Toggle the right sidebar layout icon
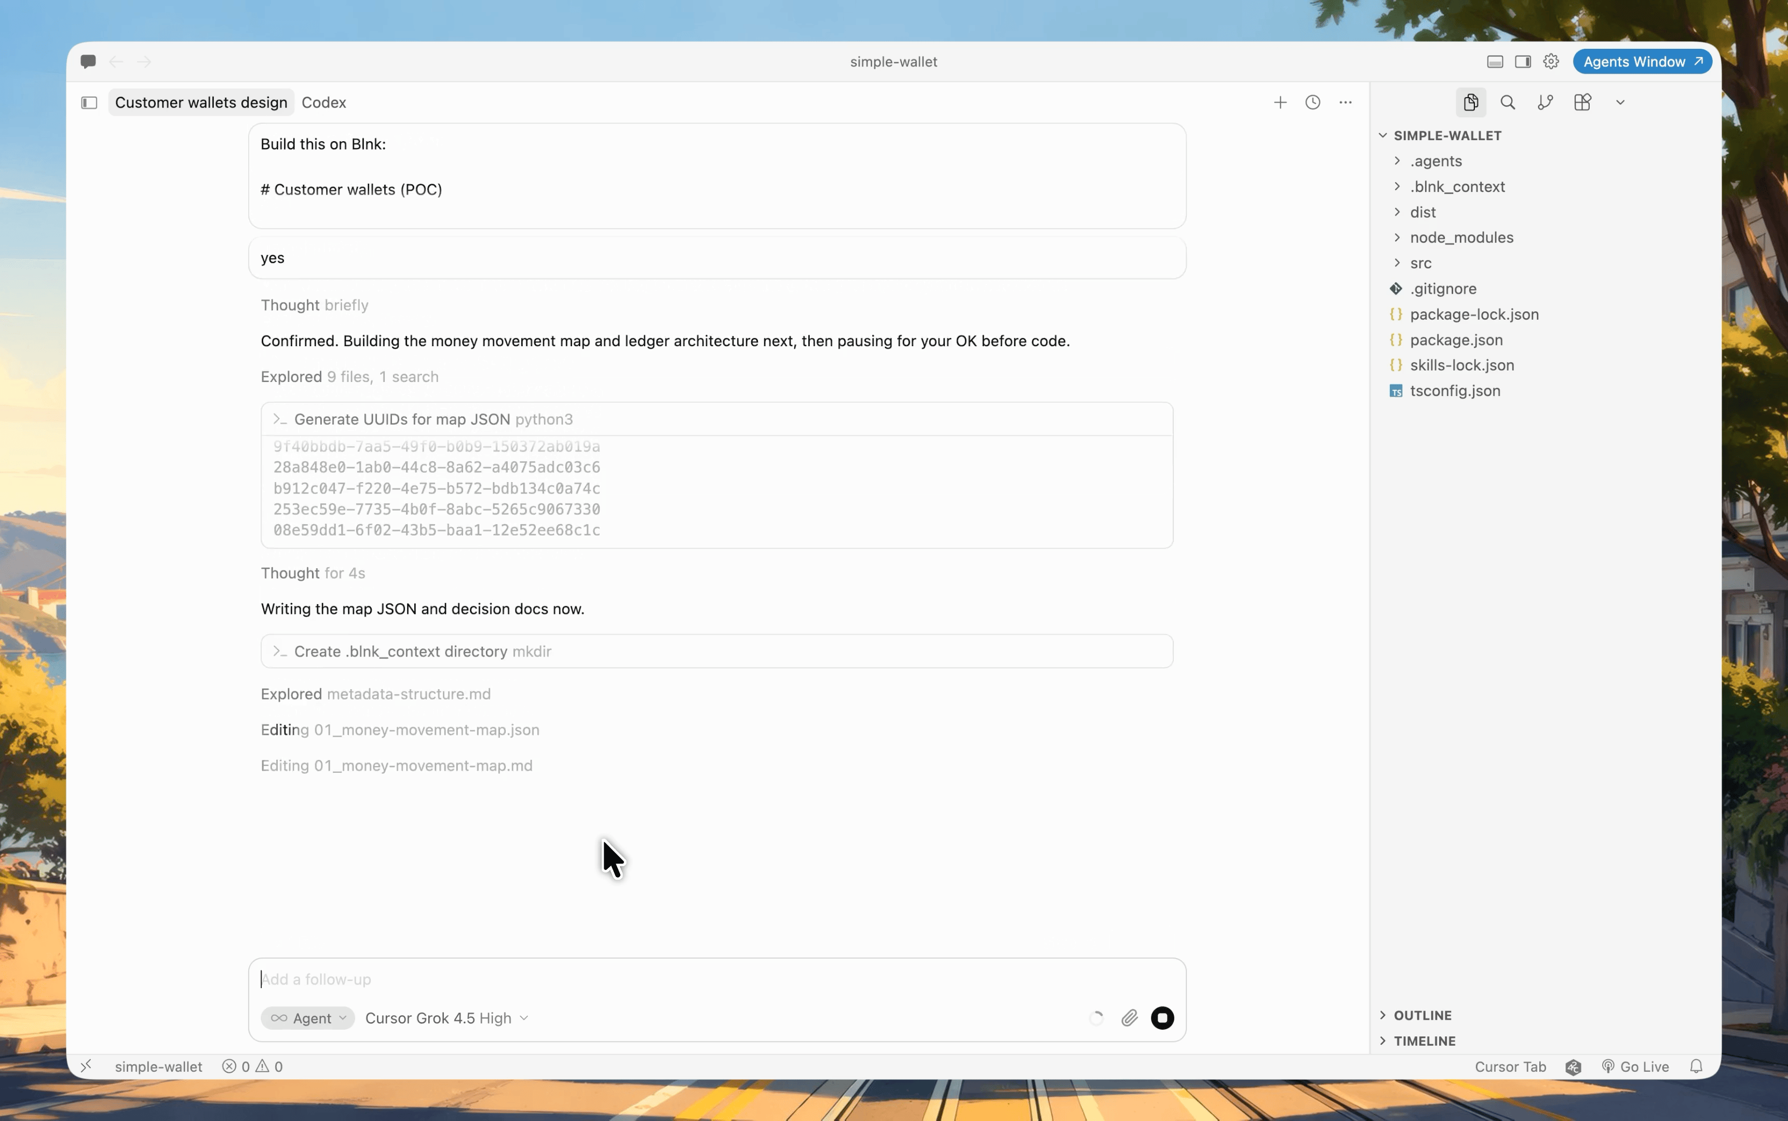This screenshot has height=1121, width=1788. pos(1523,62)
